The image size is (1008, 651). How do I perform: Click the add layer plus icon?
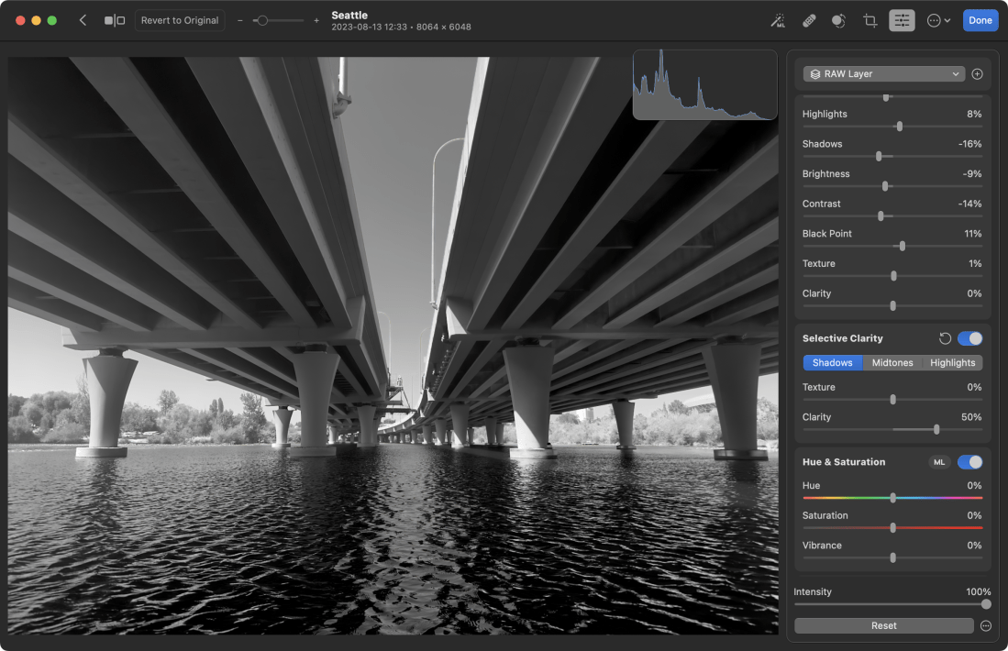pyautogui.click(x=977, y=74)
